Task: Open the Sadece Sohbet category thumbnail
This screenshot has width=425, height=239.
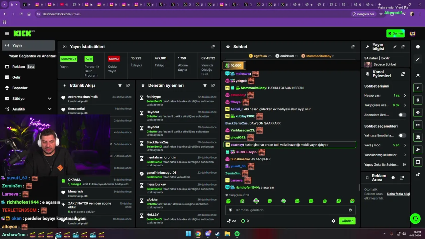Action: tap(368, 64)
